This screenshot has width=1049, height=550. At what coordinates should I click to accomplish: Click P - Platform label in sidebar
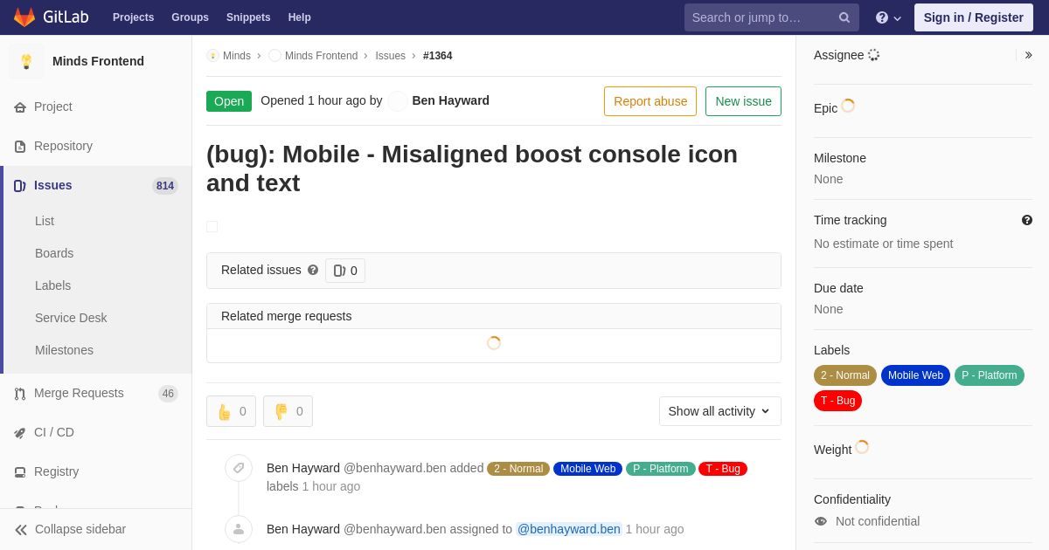990,375
